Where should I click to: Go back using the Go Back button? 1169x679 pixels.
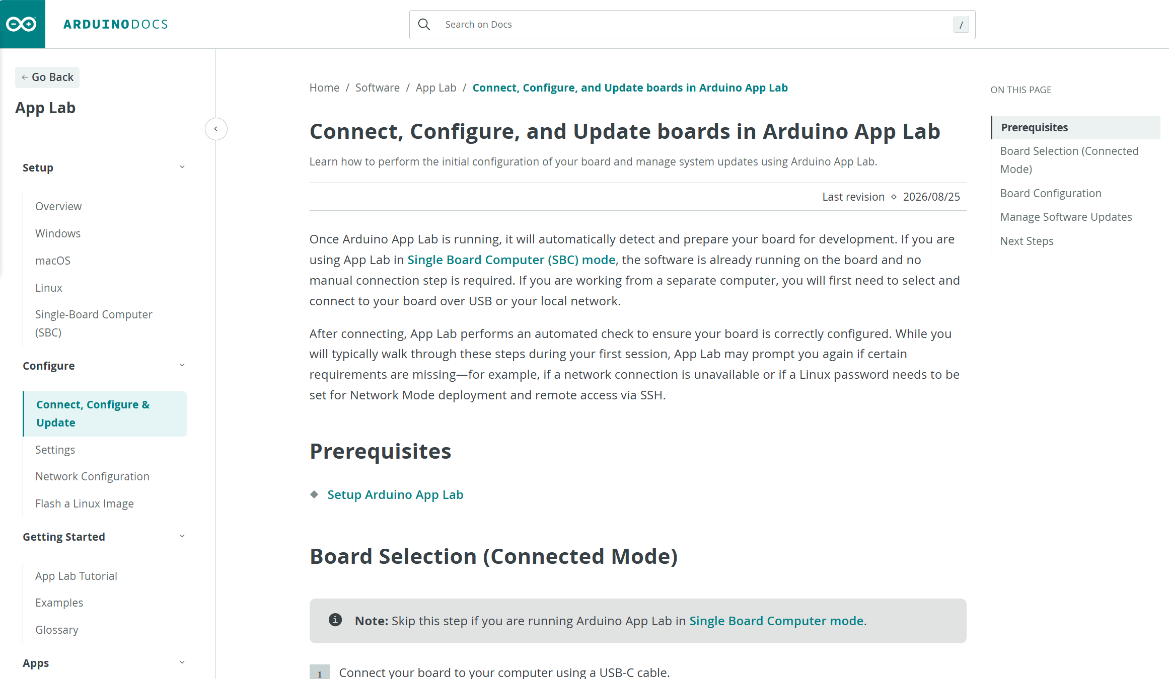click(47, 77)
